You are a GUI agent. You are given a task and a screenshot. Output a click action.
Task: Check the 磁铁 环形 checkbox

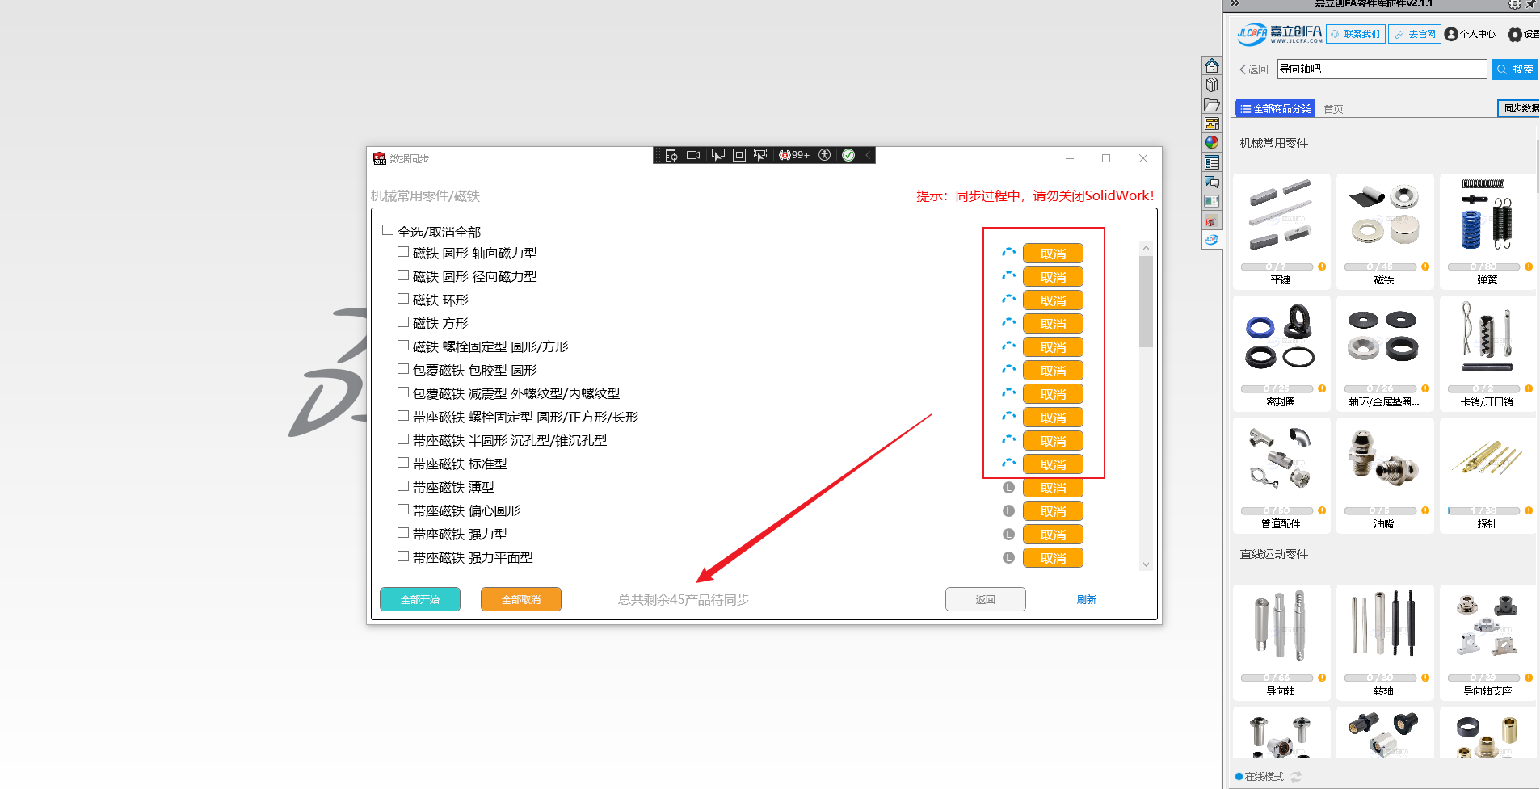(x=403, y=299)
